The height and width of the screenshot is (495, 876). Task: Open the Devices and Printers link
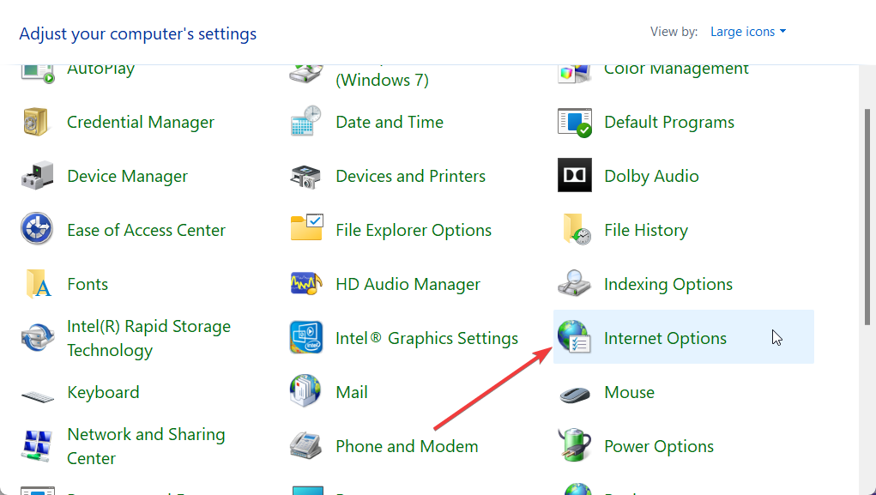click(x=411, y=176)
